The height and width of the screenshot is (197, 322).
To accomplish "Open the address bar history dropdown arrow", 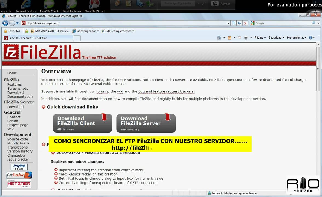I will 228,23.
